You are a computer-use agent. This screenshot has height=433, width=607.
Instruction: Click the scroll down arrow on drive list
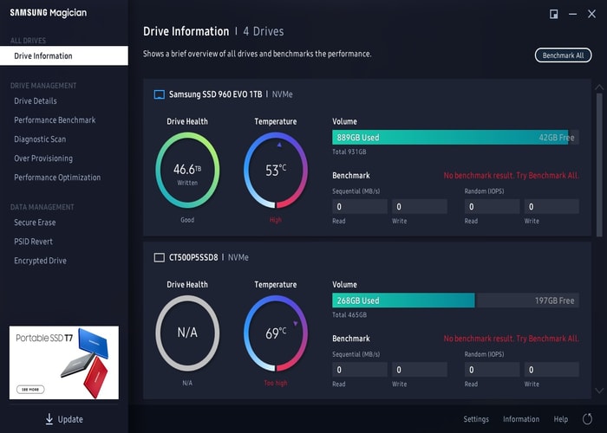(599, 391)
